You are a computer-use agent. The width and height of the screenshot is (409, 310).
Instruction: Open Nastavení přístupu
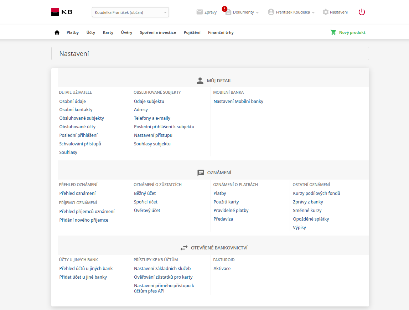153,135
